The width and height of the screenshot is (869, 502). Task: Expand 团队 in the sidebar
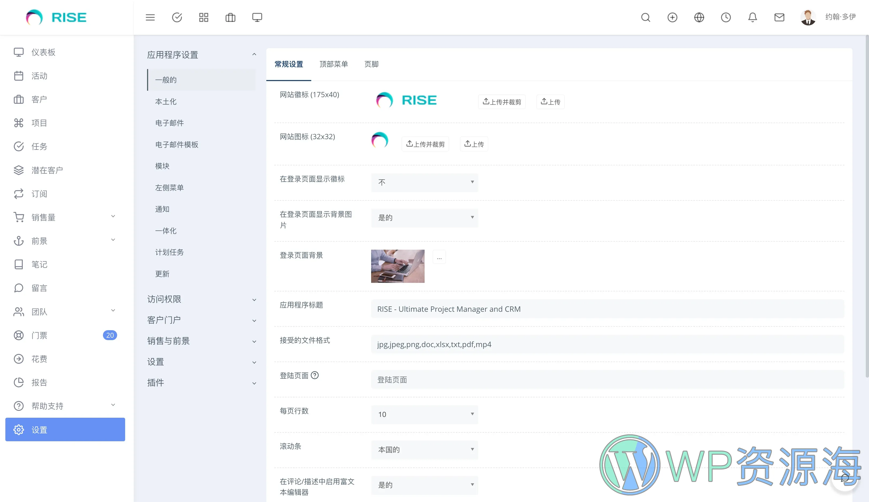65,312
